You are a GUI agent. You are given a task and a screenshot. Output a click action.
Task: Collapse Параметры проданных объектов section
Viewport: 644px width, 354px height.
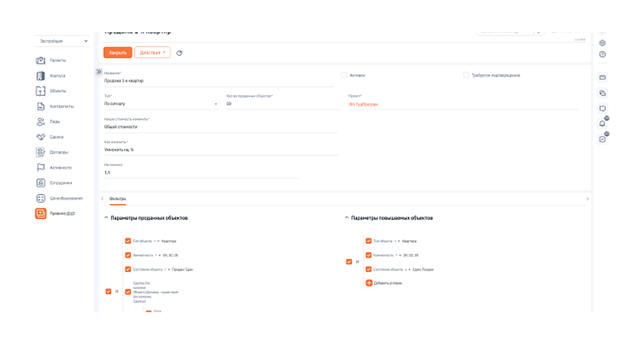tap(106, 218)
